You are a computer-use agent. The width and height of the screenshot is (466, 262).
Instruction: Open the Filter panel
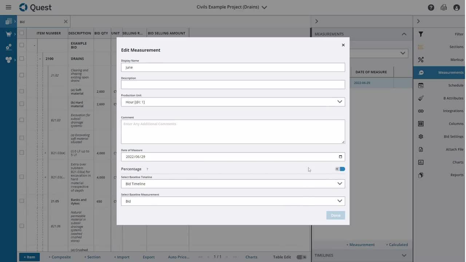(x=439, y=34)
